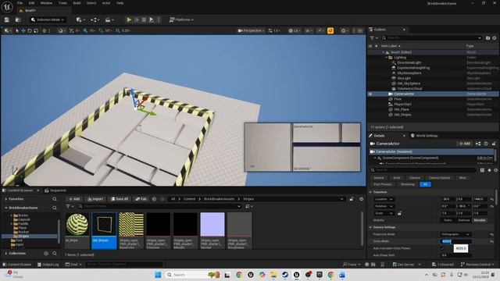Set Mobility to Movable
The image size is (500, 281).
point(479,220)
